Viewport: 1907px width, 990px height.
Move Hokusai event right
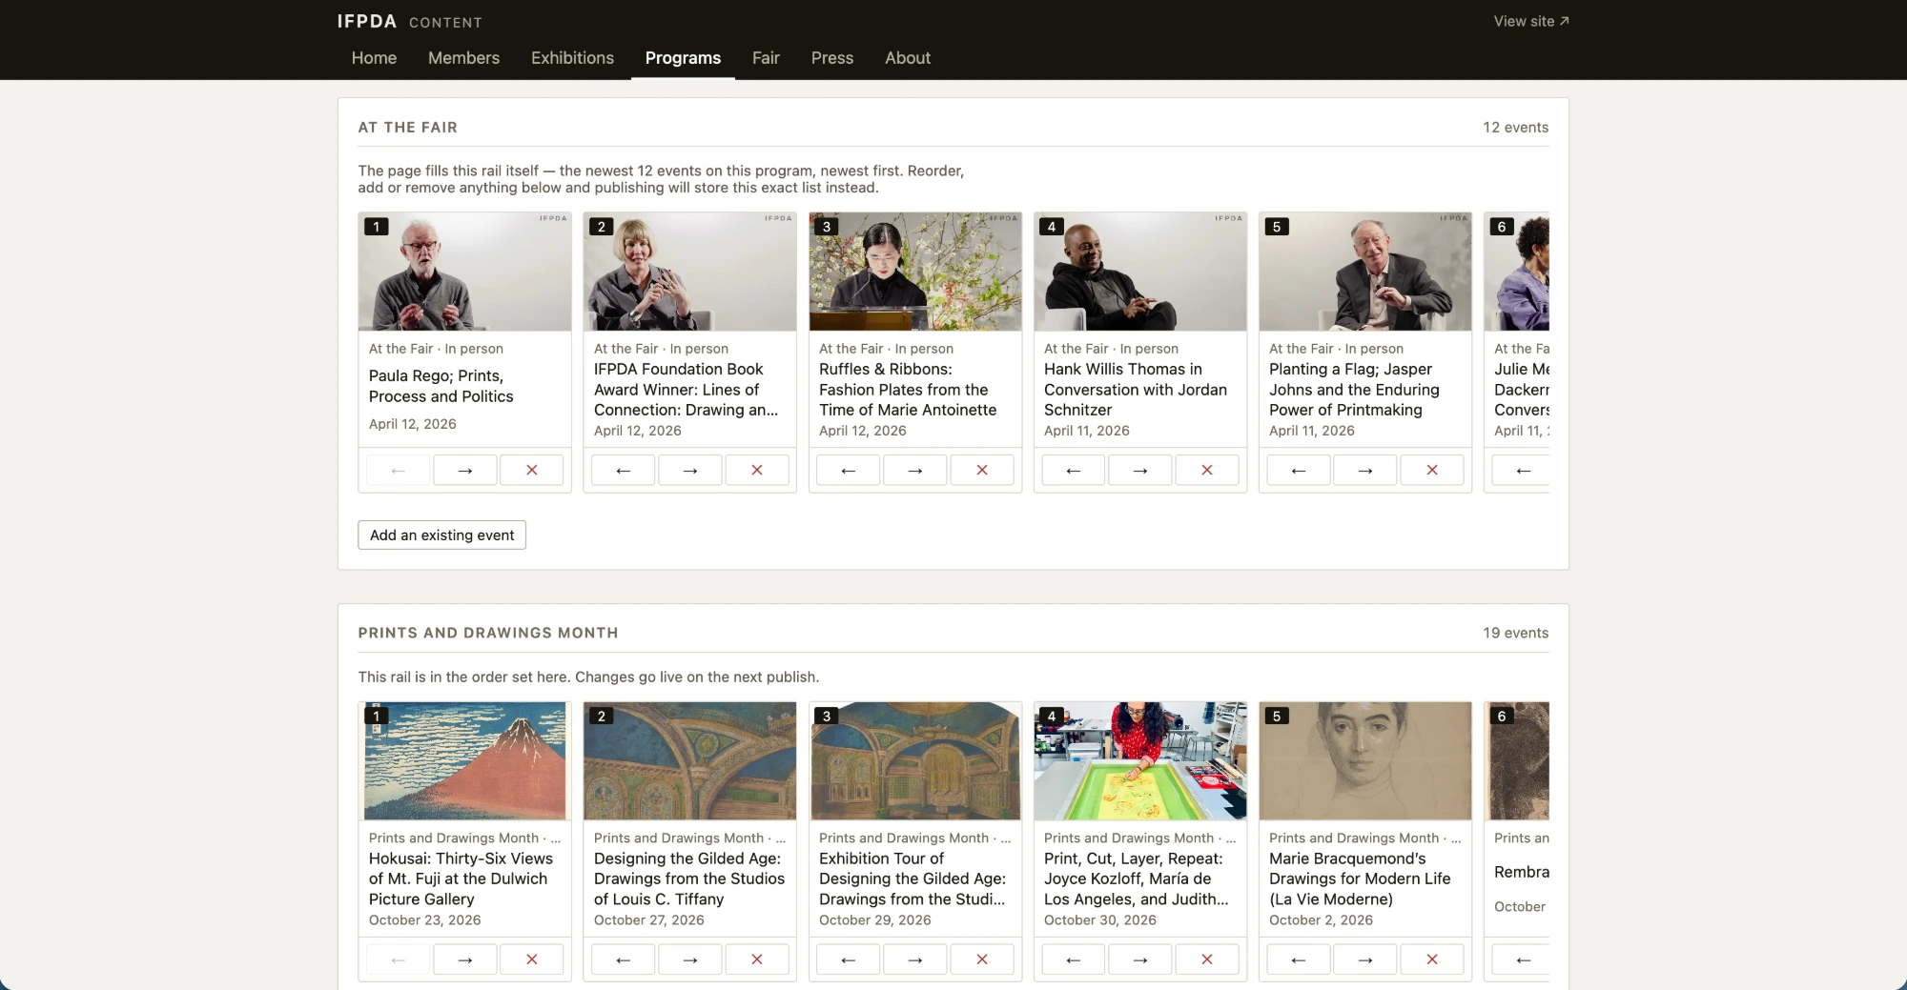pyautogui.click(x=465, y=960)
